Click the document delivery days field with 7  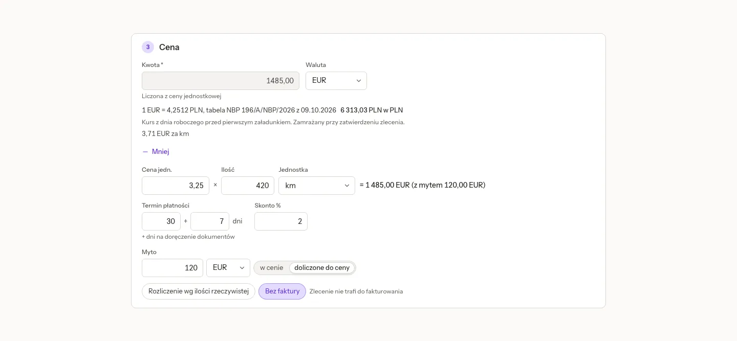coord(210,221)
